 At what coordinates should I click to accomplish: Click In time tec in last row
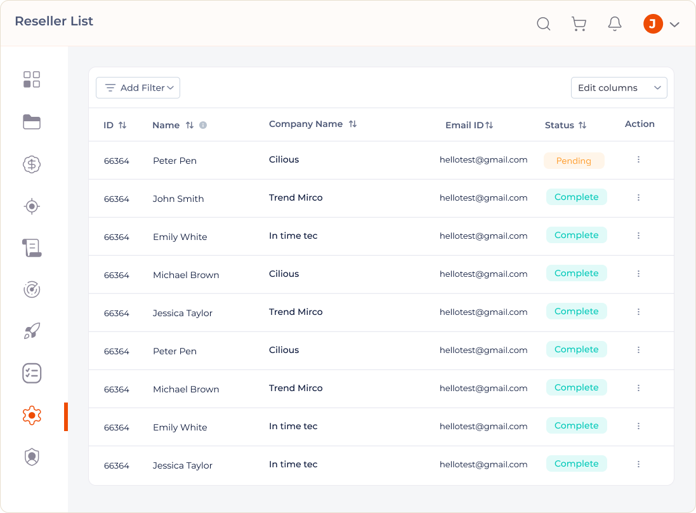[293, 464]
